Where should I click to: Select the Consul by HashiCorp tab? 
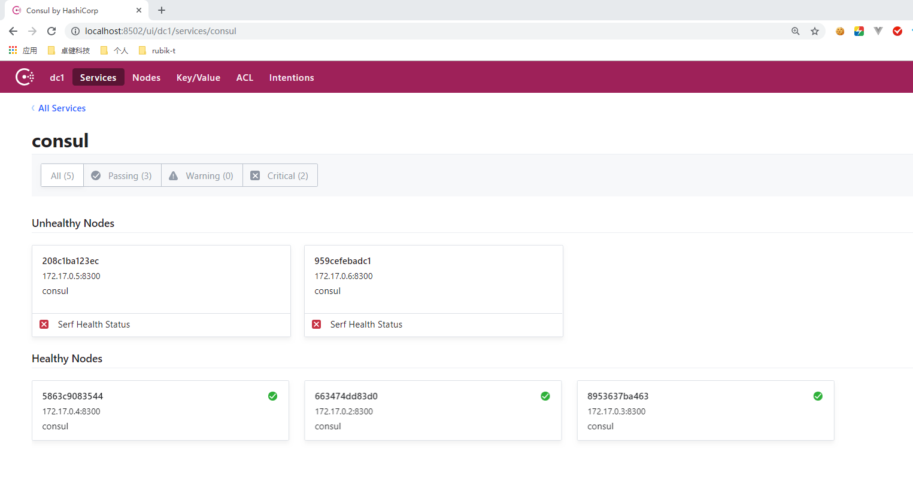77,10
